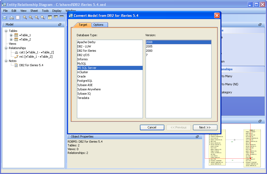The width and height of the screenshot is (267, 174).
Task: Click the float icon of the top-right palette panel
Action: [x=260, y=24]
